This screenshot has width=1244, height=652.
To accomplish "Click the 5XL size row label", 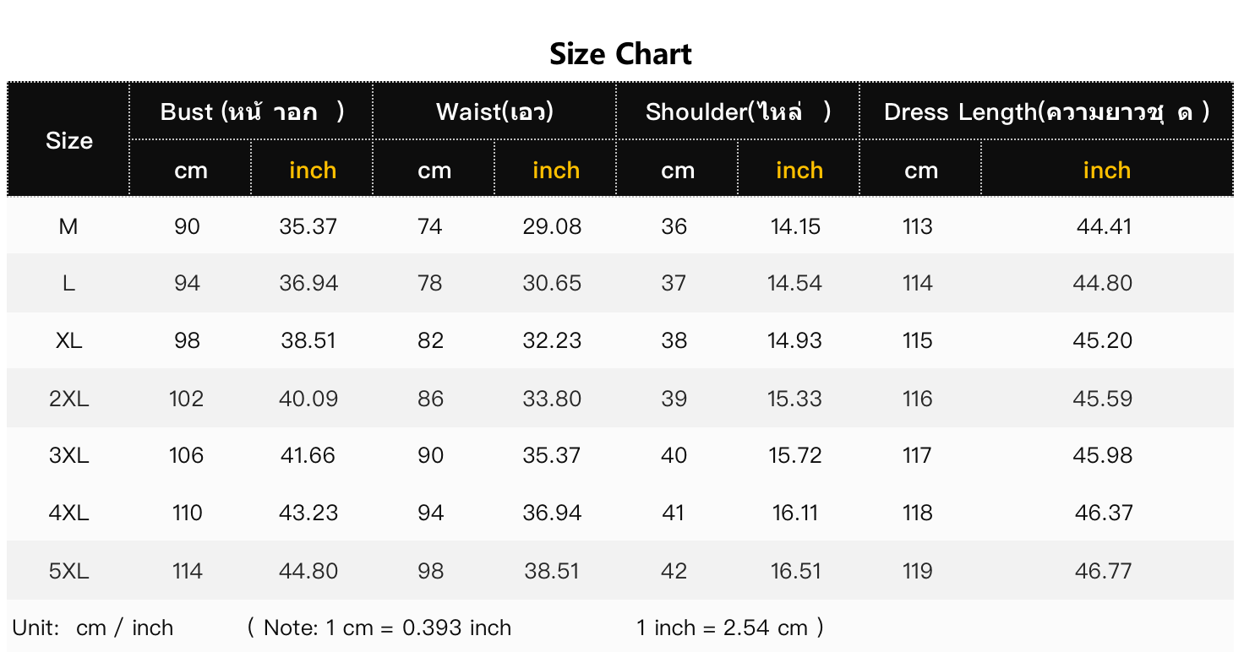I will (x=68, y=571).
